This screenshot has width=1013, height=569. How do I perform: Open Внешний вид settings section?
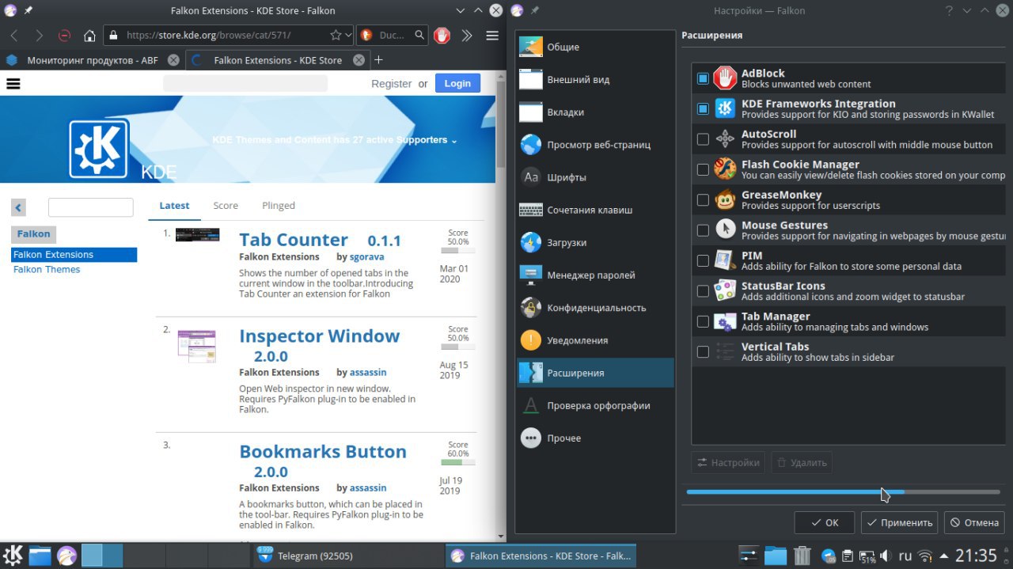click(x=595, y=79)
